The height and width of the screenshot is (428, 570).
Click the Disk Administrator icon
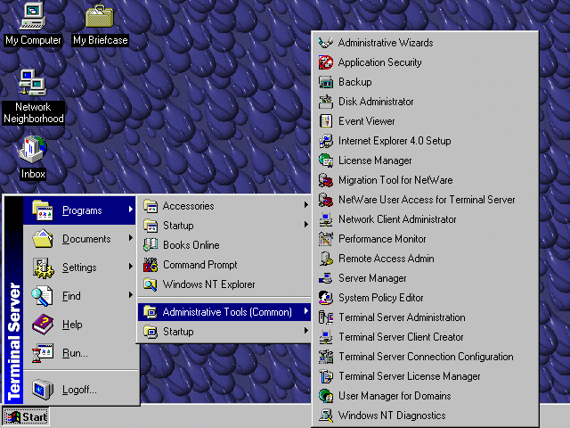point(325,102)
